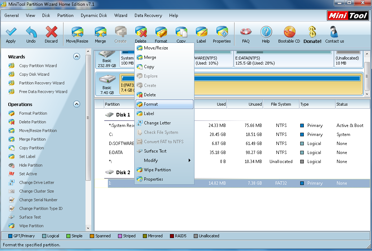Choose Format Partition in Operations panel

point(33,113)
